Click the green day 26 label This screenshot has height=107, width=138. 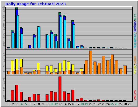point(116,104)
